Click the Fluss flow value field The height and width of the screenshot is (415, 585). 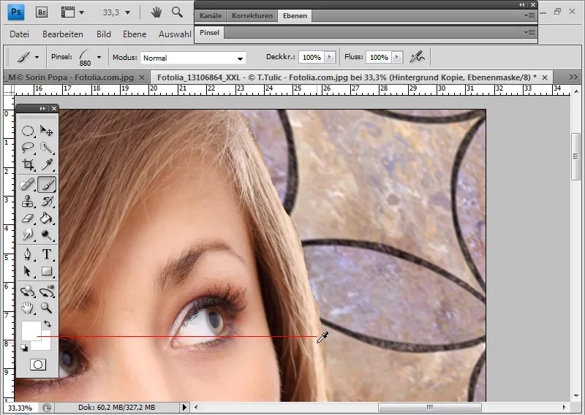pos(379,57)
